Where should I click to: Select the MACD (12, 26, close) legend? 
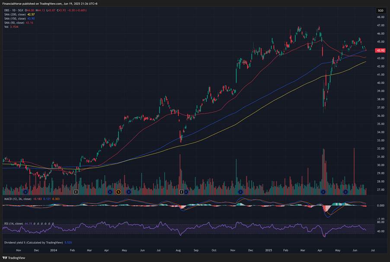coord(32,199)
